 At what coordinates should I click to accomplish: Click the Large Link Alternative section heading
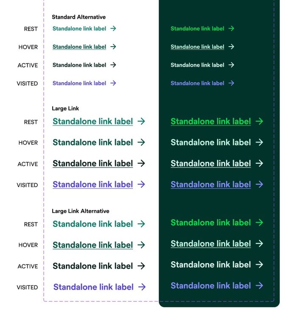coord(81,211)
